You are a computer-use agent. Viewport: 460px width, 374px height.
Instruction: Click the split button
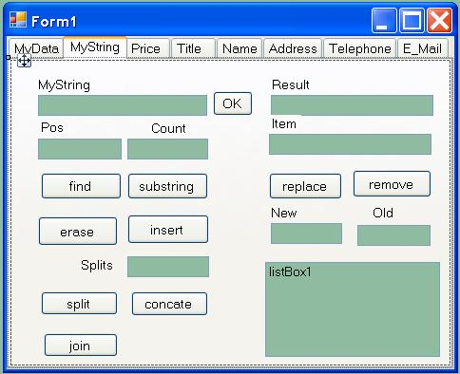coord(79,304)
